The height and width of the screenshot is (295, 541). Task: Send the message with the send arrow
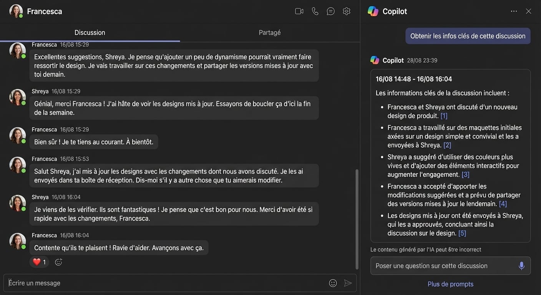click(x=348, y=283)
